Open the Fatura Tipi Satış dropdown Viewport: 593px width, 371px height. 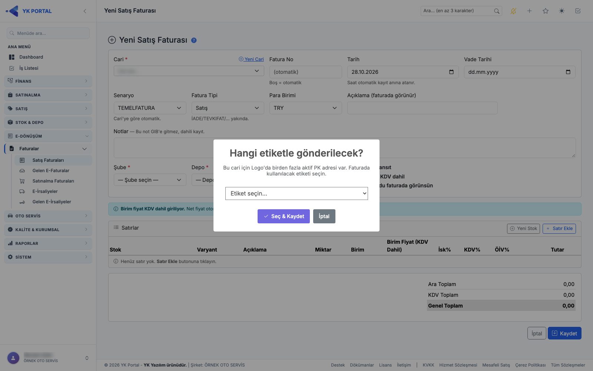[x=228, y=108]
